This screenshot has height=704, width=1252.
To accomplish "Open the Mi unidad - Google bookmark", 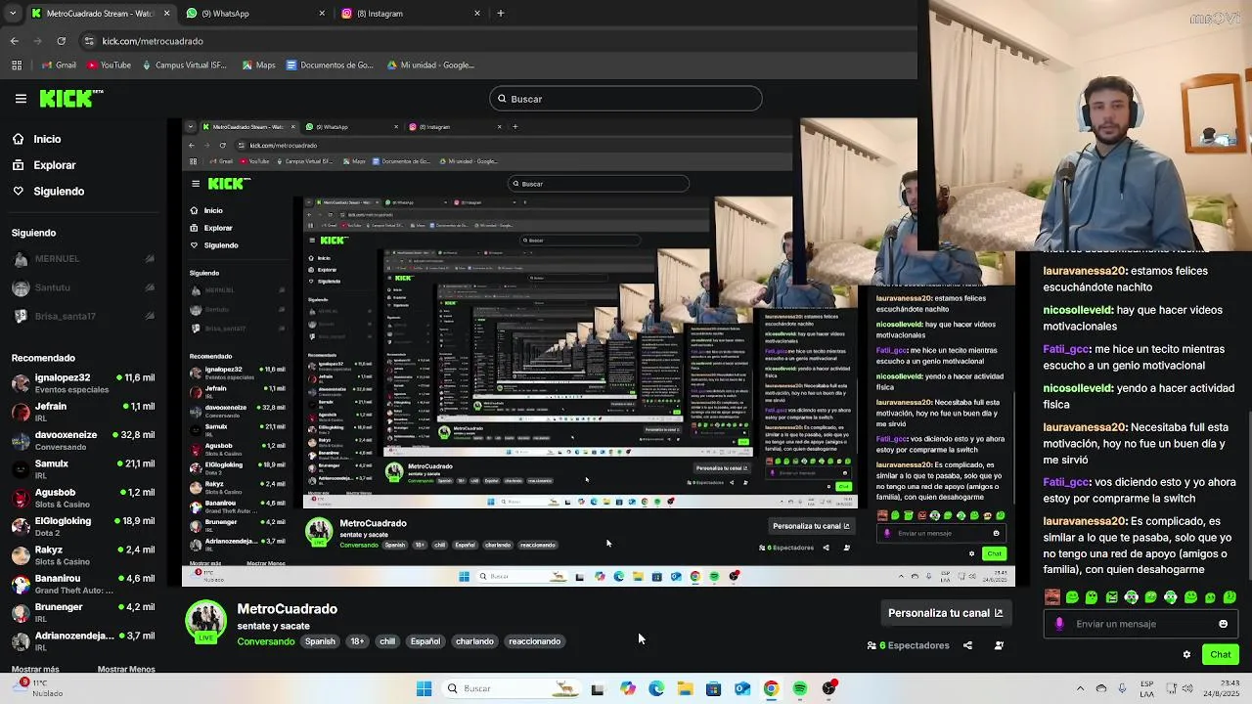I will [x=430, y=66].
